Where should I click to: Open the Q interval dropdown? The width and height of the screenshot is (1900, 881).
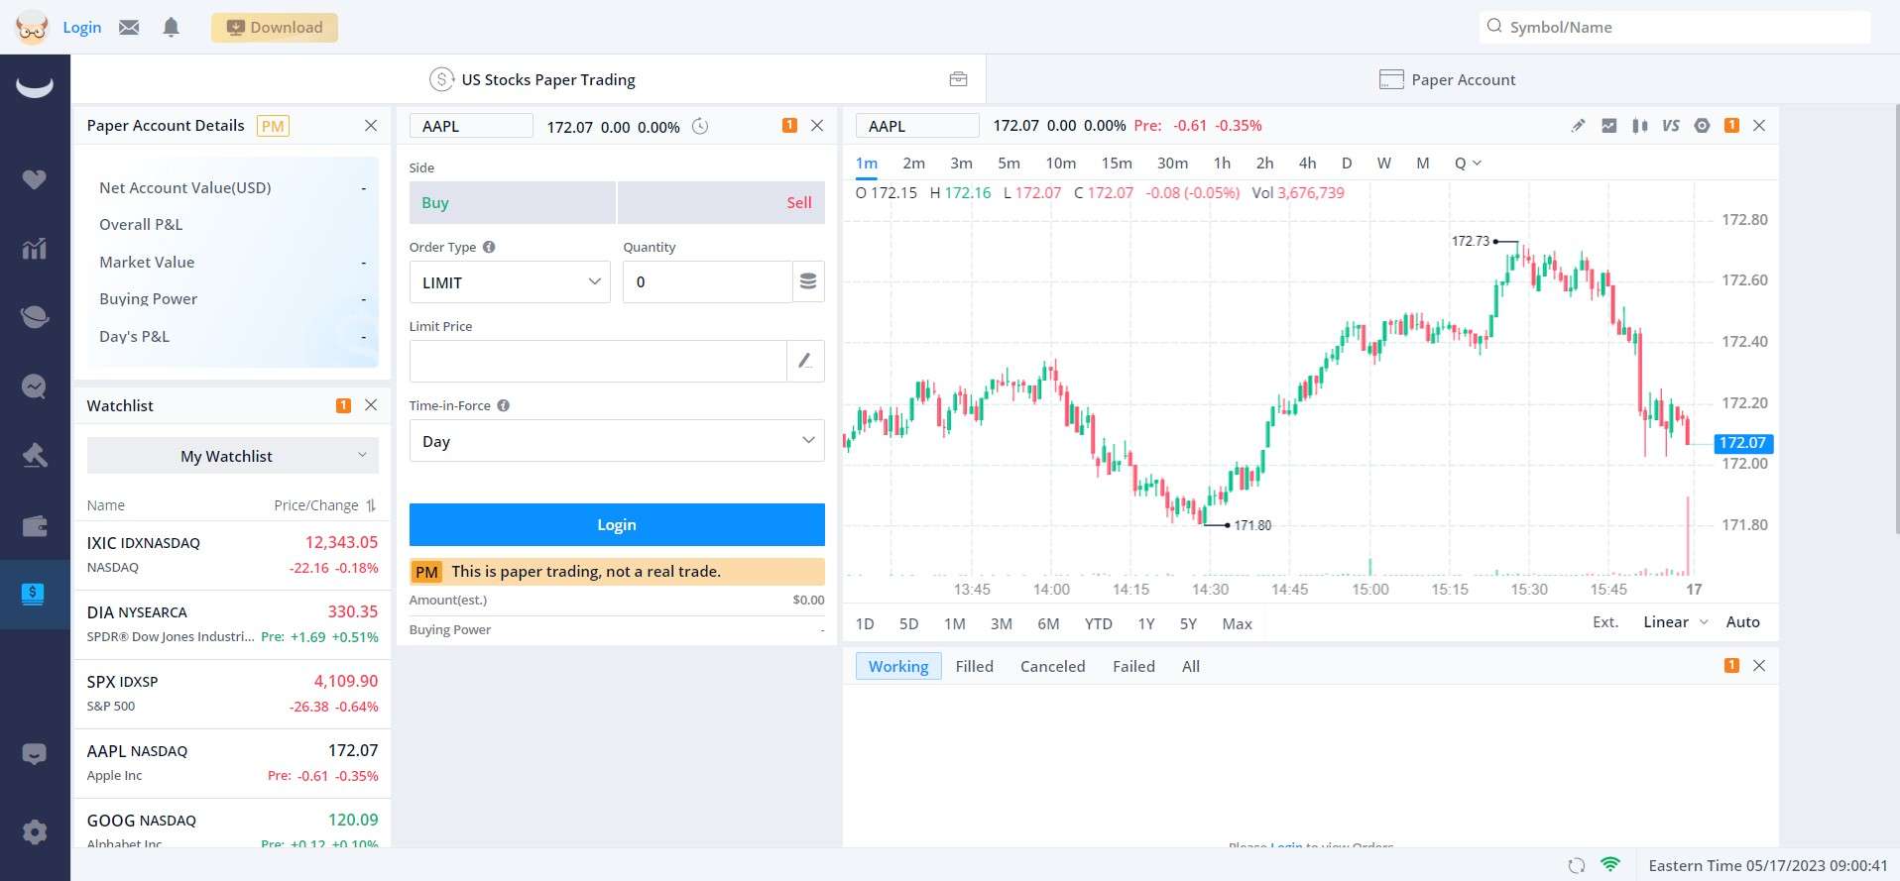point(1468,164)
